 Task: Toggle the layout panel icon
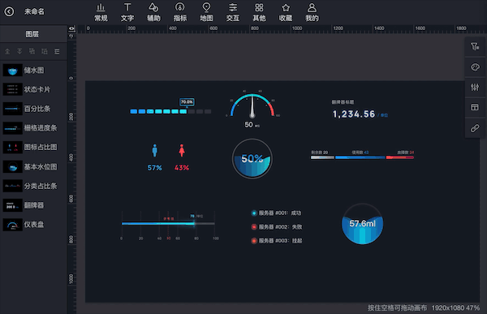click(475, 107)
